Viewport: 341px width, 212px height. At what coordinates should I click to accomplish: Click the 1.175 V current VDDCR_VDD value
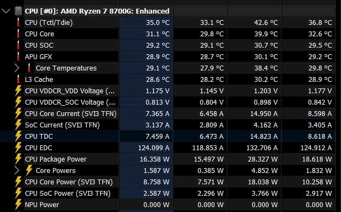coord(158,91)
